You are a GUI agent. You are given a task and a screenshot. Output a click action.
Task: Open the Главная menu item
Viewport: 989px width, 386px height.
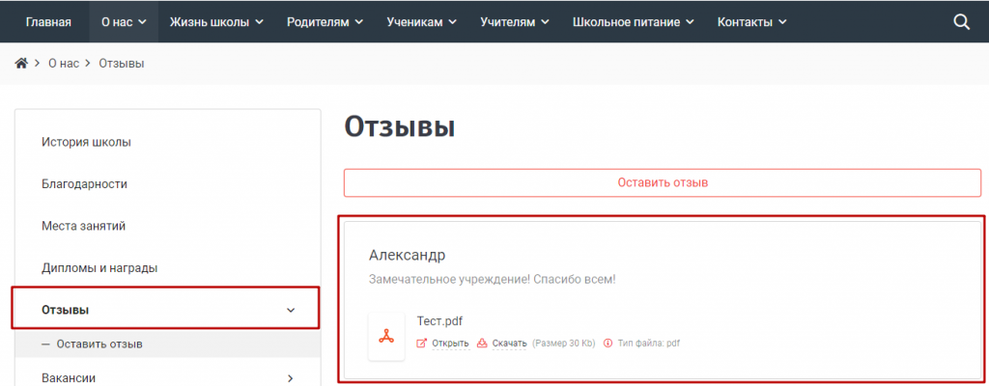tap(48, 21)
